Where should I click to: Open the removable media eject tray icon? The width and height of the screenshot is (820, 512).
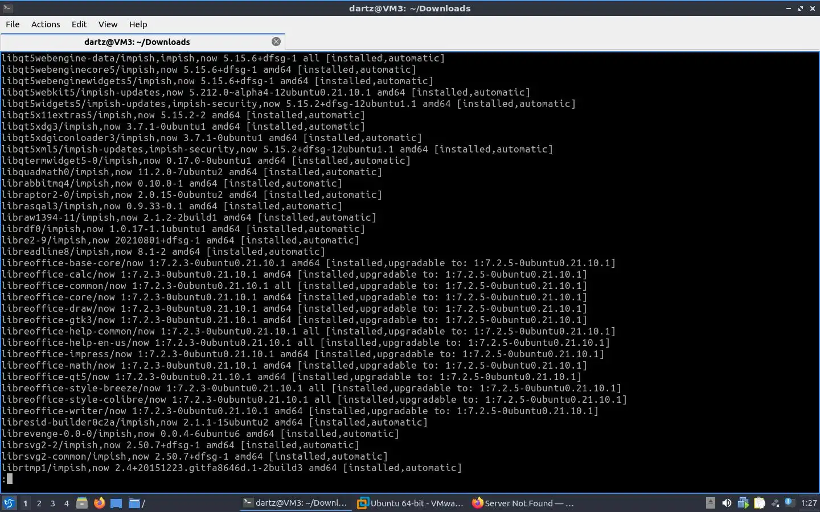click(x=710, y=503)
